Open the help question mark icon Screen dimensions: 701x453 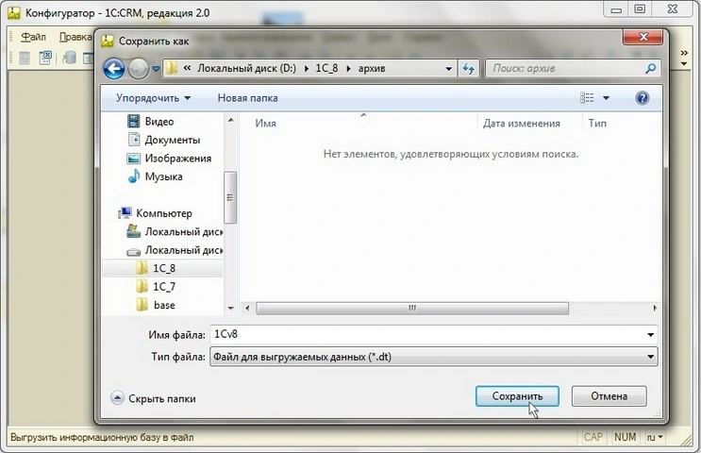coord(643,98)
